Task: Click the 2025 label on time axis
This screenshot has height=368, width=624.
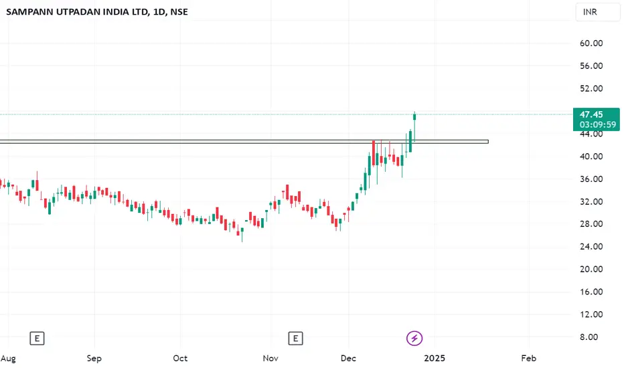Action: pyautogui.click(x=435, y=359)
